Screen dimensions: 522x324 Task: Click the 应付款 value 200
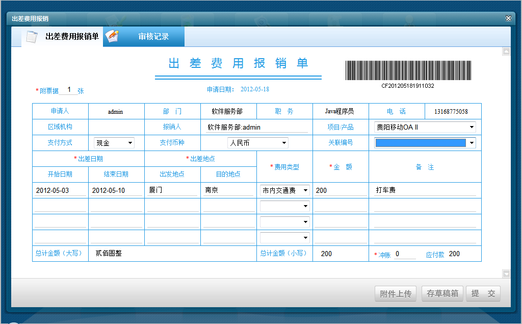tap(454, 254)
